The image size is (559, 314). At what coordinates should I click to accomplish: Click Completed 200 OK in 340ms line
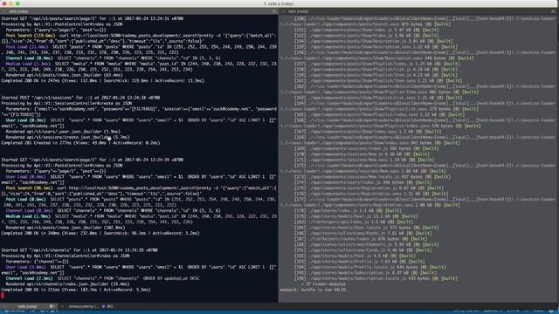pos(100,233)
